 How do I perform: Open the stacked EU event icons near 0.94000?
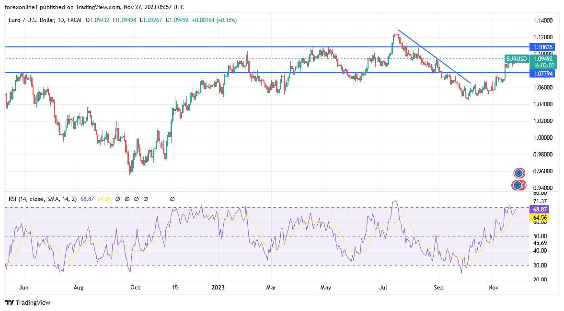[519, 184]
